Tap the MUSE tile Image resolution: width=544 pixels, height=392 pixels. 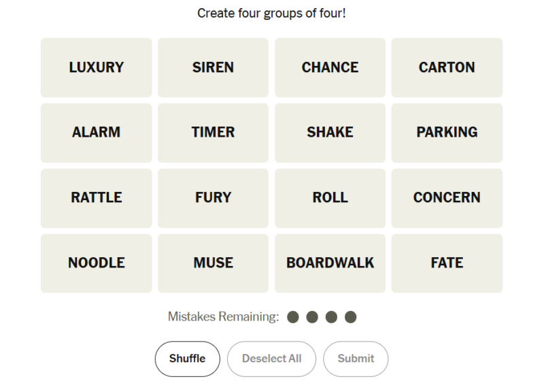[x=213, y=263]
